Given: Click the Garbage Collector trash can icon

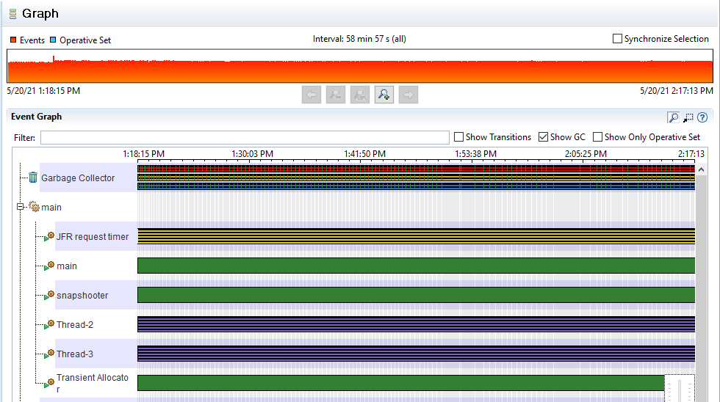Looking at the screenshot, I should pos(33,178).
